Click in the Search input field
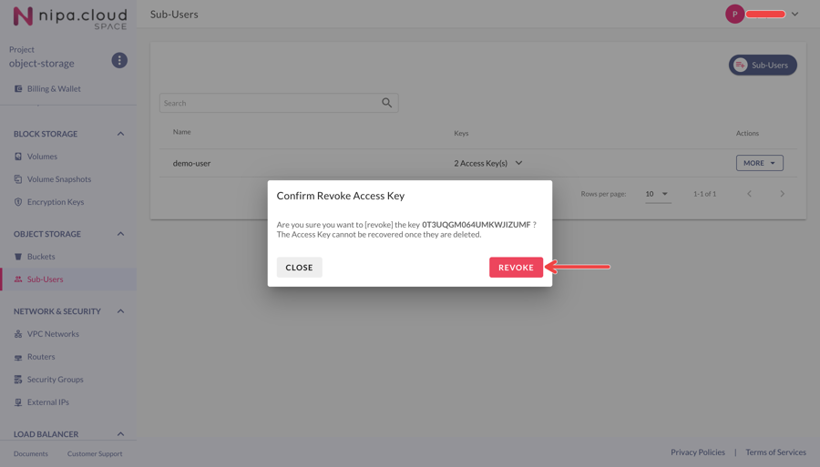The width and height of the screenshot is (820, 467). tap(269, 103)
